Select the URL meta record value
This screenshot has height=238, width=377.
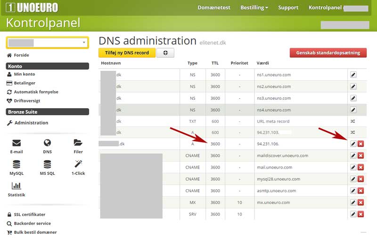(273, 121)
